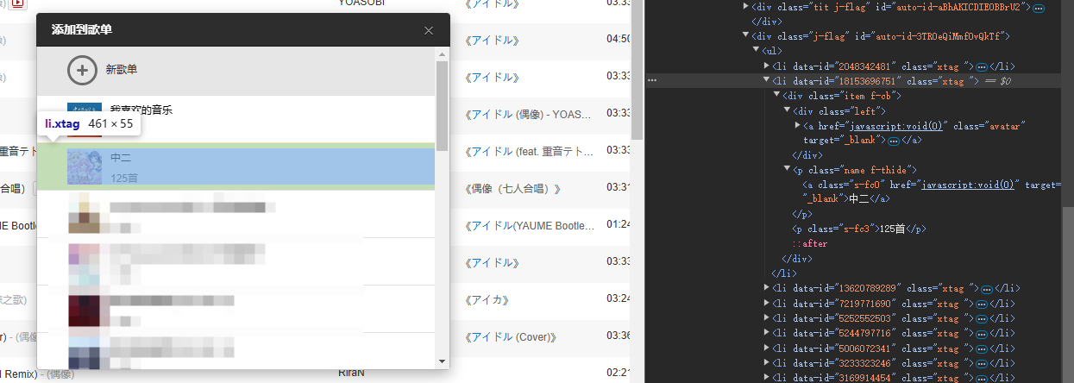Open the 《アイカ》 album link
Viewport: 1074px width, 383px height.
pyautogui.click(x=487, y=299)
